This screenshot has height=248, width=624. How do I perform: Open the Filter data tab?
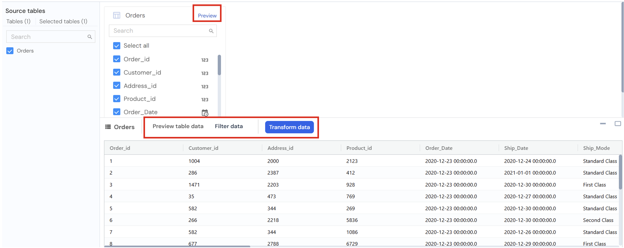229,126
